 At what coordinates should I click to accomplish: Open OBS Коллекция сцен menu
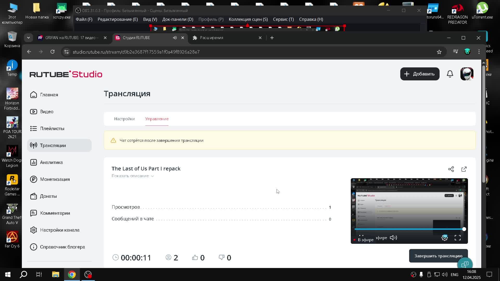(x=248, y=19)
